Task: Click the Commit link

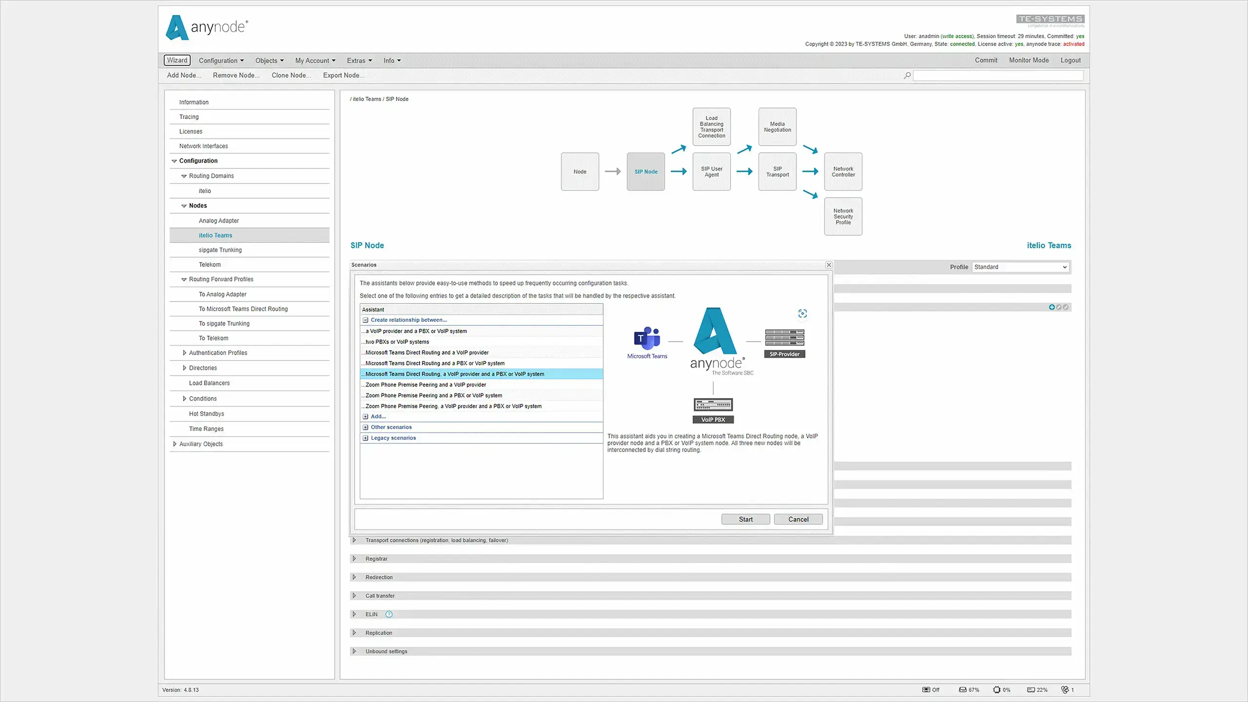Action: coord(986,60)
